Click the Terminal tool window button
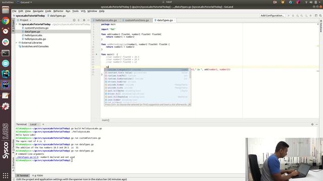 [23, 175]
